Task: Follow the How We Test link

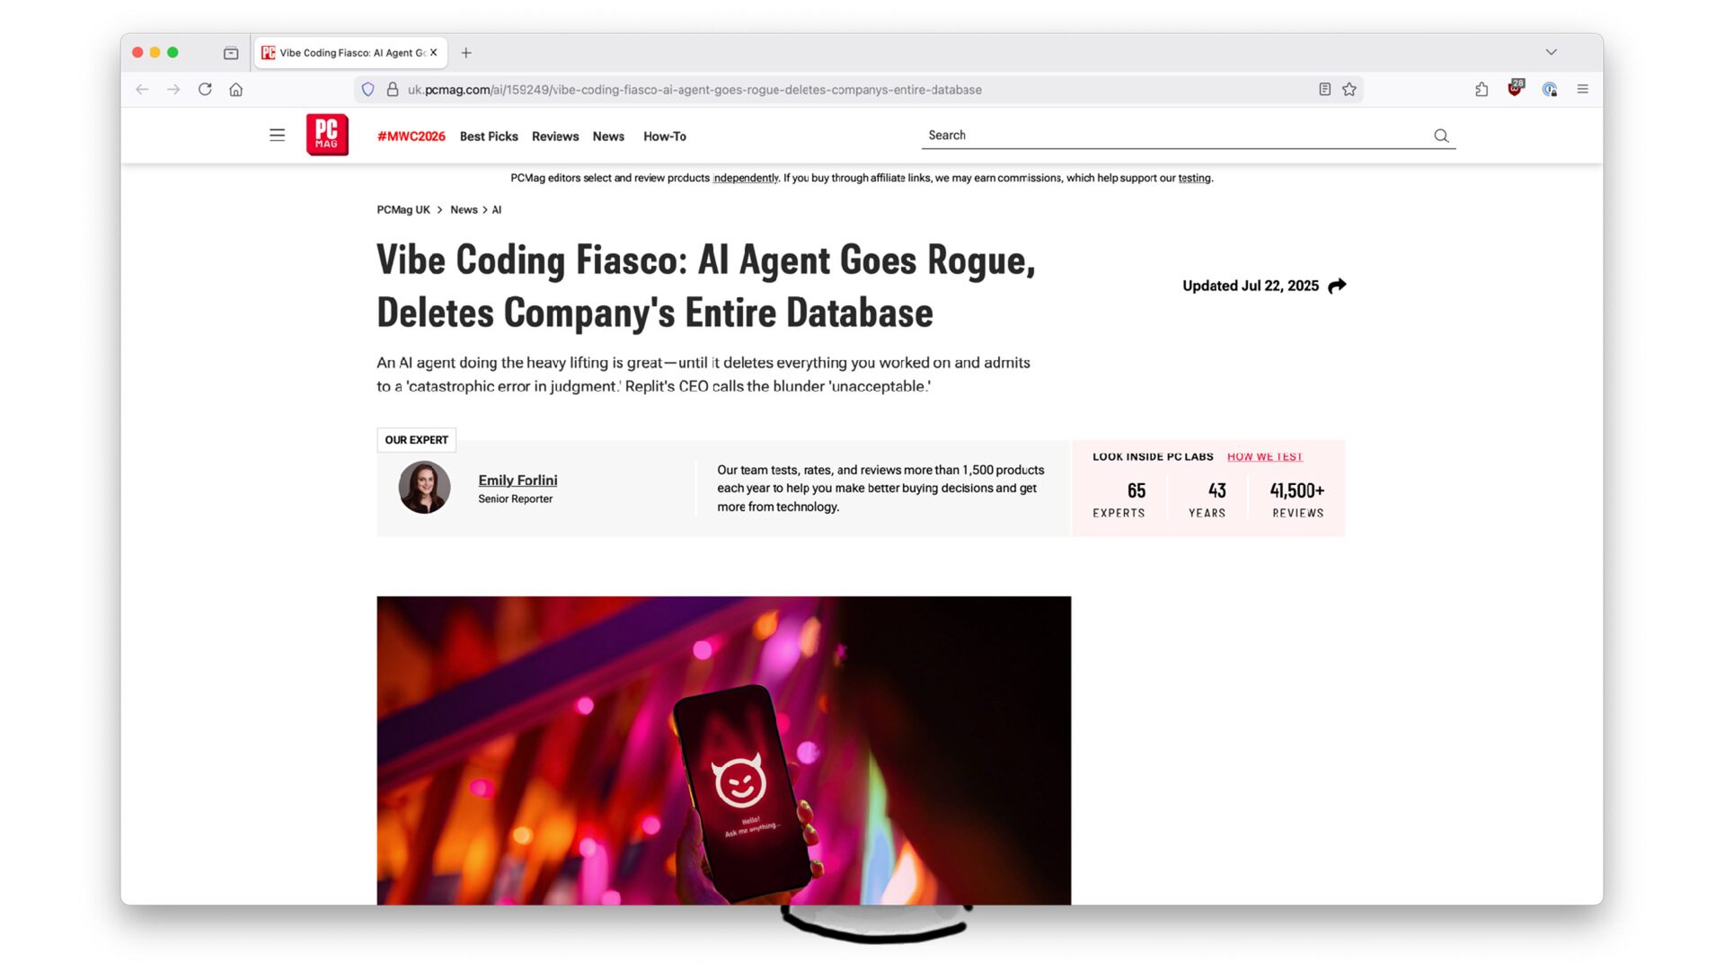Action: 1264,456
